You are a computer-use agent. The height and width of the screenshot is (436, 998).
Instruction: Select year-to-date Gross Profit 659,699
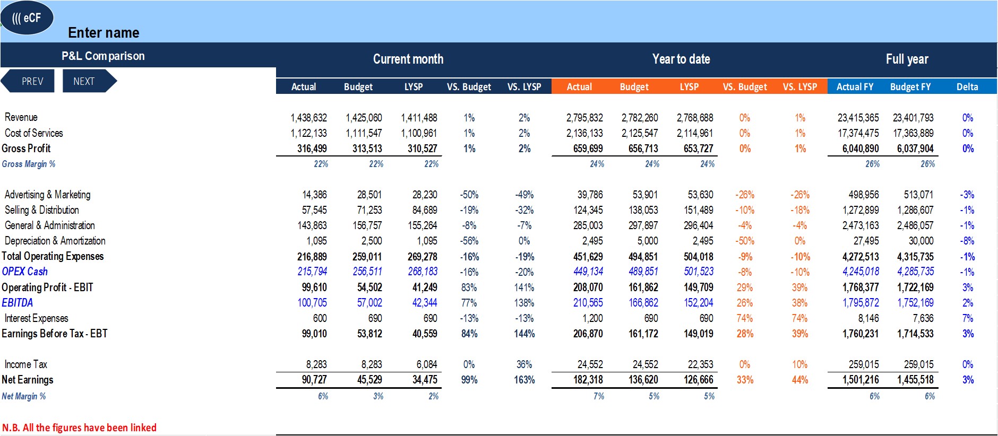588,149
